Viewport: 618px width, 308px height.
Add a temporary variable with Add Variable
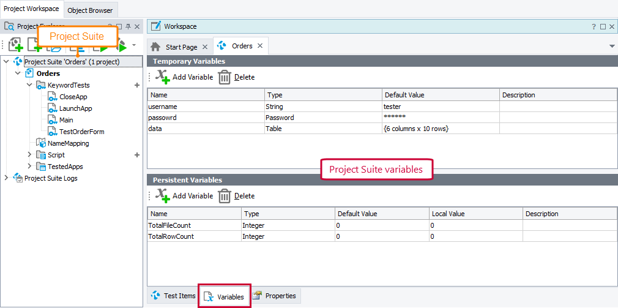click(184, 77)
